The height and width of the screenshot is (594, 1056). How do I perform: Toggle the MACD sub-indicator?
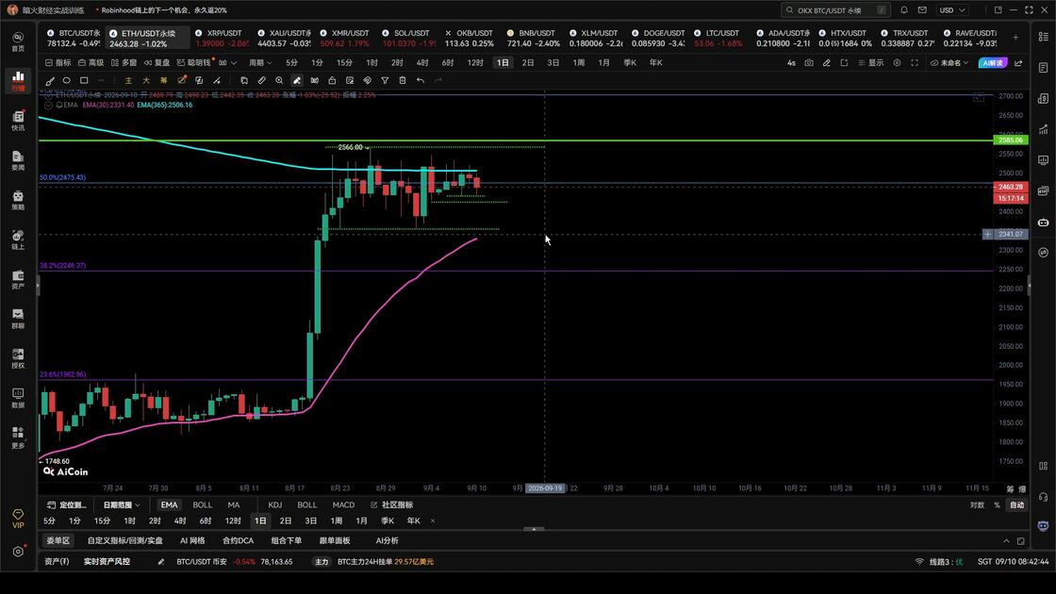343,505
